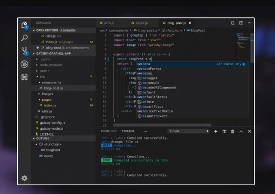
Task: Select query in the Outline
Action: [x=64, y=156]
